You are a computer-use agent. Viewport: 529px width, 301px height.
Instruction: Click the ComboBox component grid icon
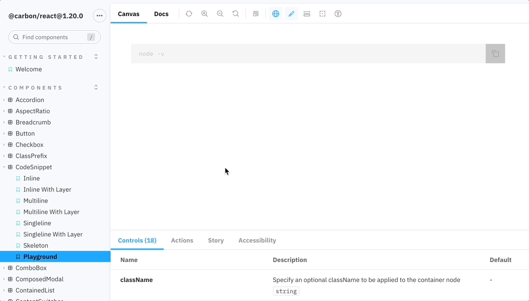tap(10, 268)
